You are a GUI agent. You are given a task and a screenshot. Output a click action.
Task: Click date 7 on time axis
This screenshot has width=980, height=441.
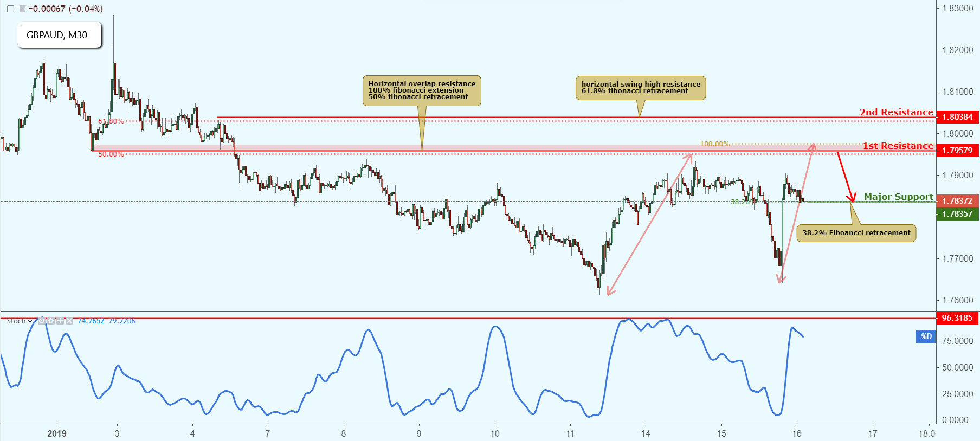[x=268, y=433]
